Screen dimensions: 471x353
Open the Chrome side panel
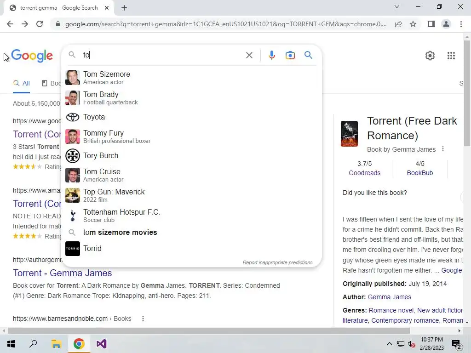point(431,24)
